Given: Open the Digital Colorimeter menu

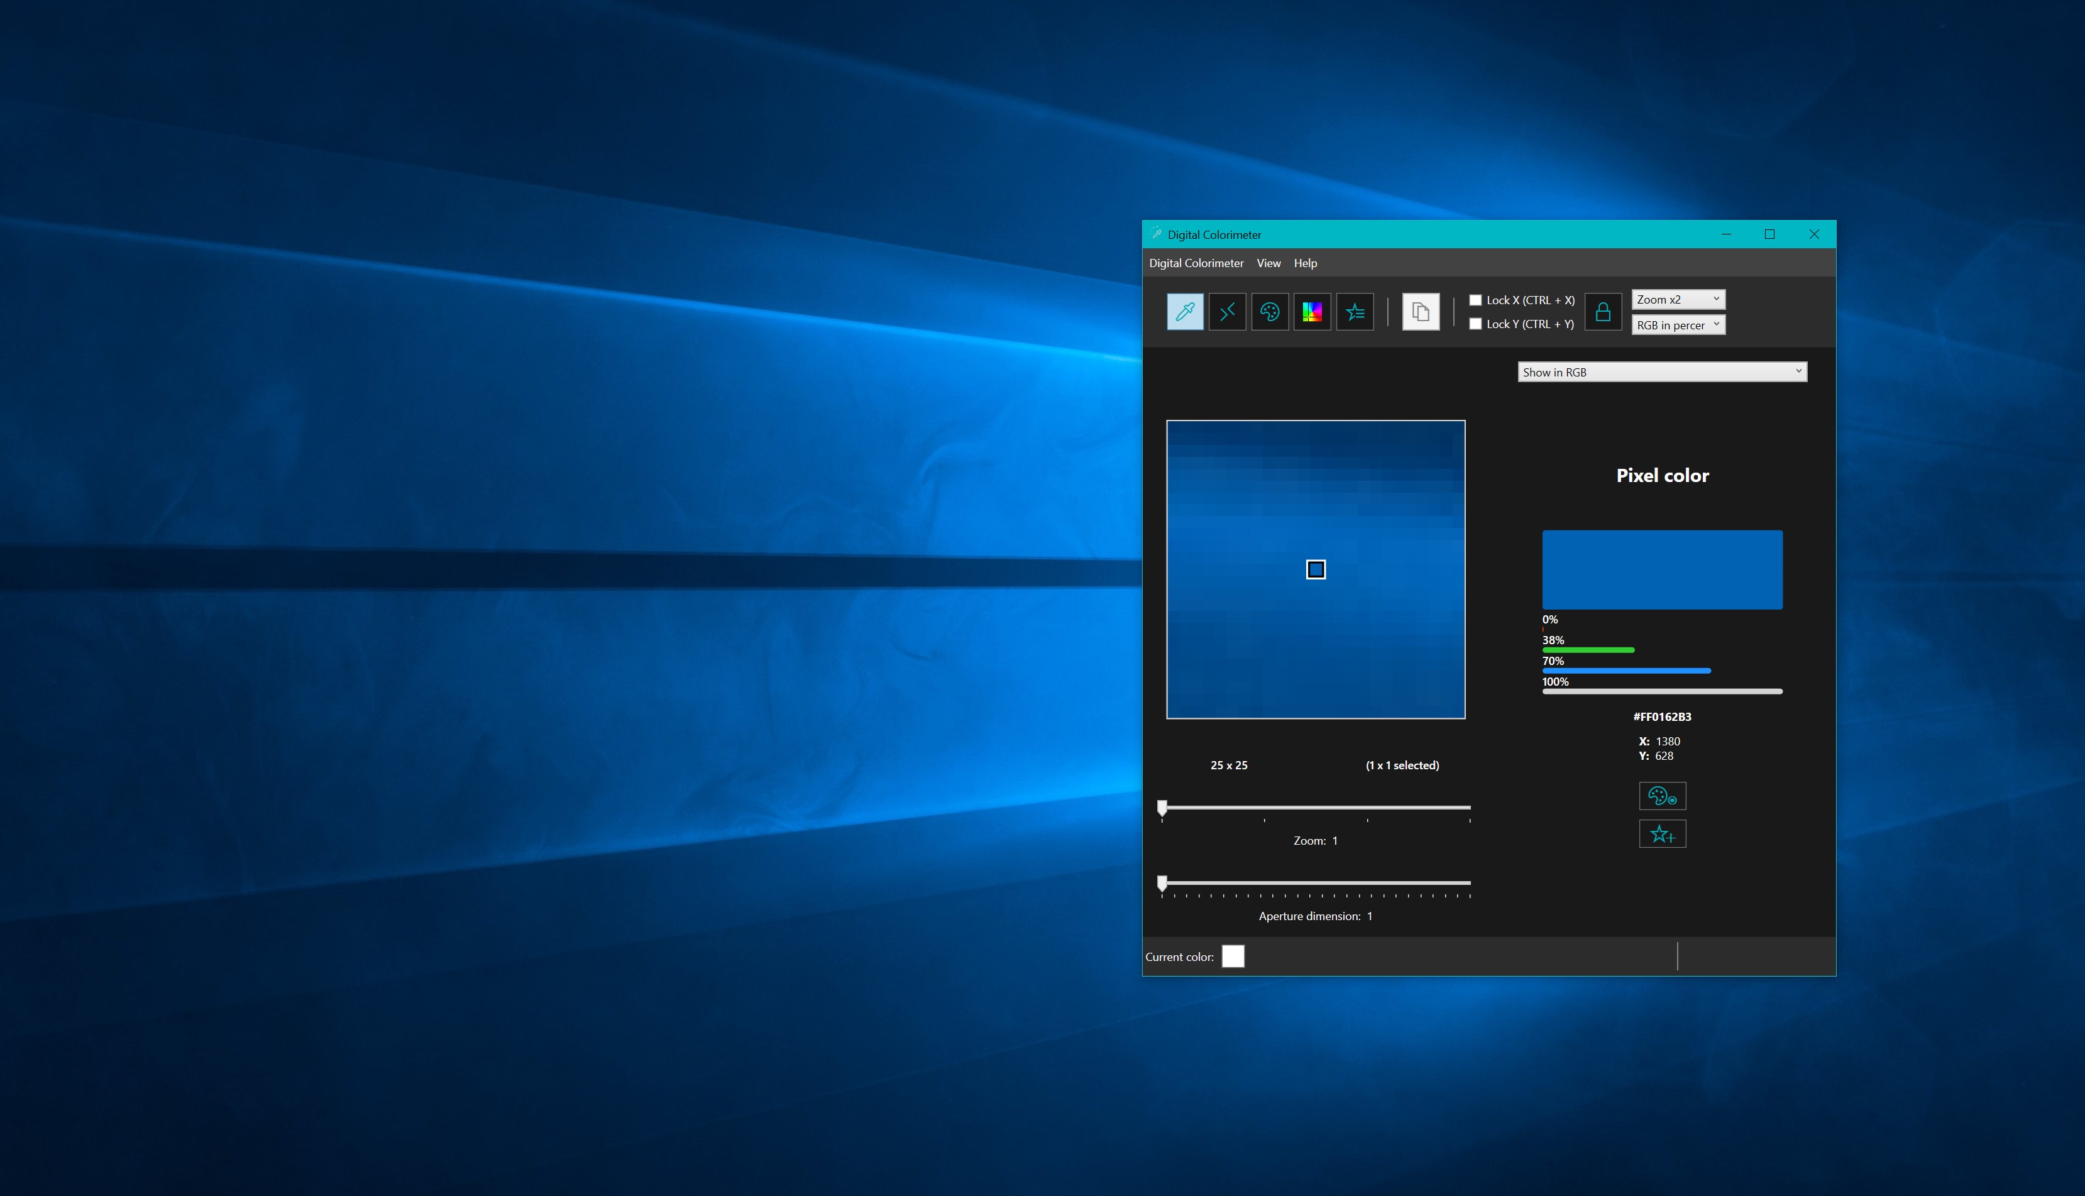Looking at the screenshot, I should point(1196,263).
